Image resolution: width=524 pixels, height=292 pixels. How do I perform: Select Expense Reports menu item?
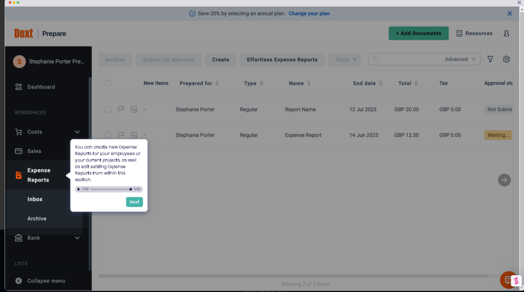tap(39, 175)
